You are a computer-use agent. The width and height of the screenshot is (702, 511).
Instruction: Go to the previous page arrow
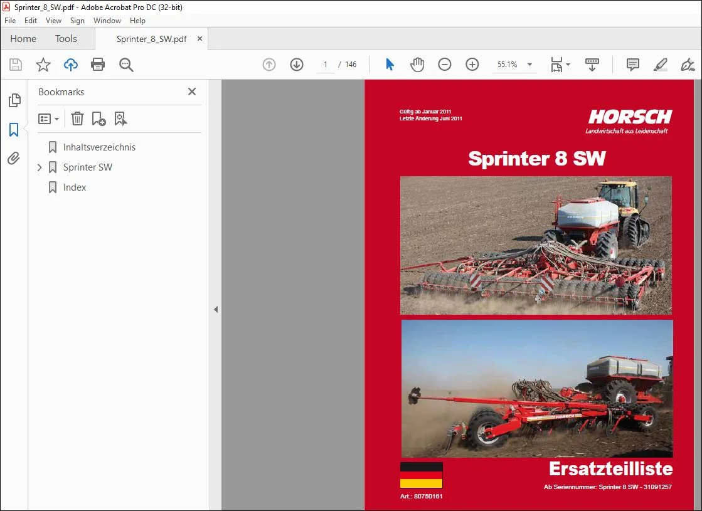click(269, 65)
